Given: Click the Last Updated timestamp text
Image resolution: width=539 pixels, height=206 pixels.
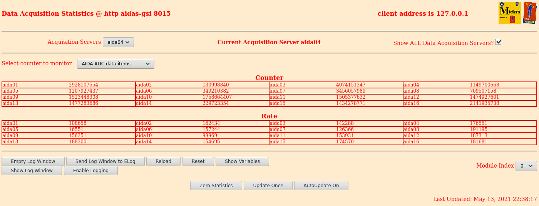Looking at the screenshot, I should pos(485,199).
